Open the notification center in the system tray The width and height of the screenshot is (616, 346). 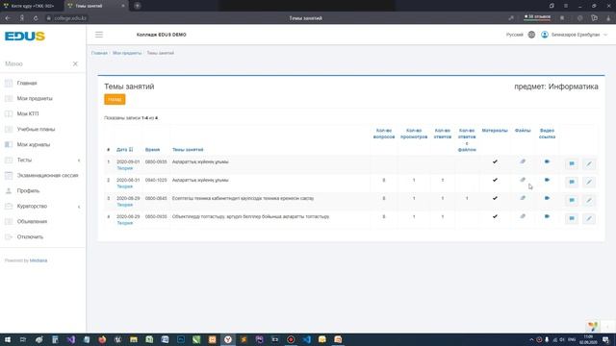tap(605, 339)
